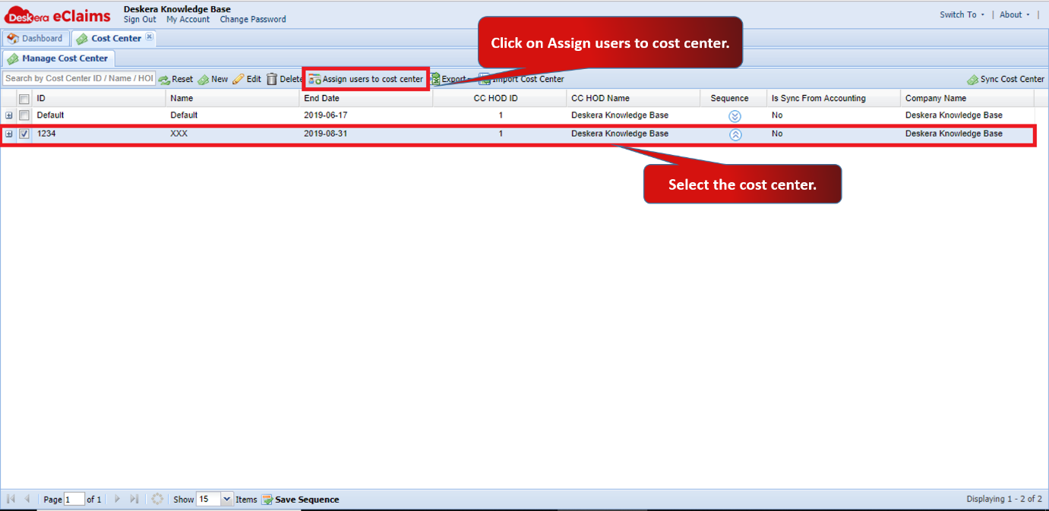
Task: Focus the cost center search field
Action: click(79, 78)
